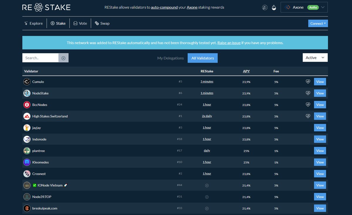The height and width of the screenshot is (215, 352).
Task: Open the Connect wallet dropdown
Action: [318, 23]
